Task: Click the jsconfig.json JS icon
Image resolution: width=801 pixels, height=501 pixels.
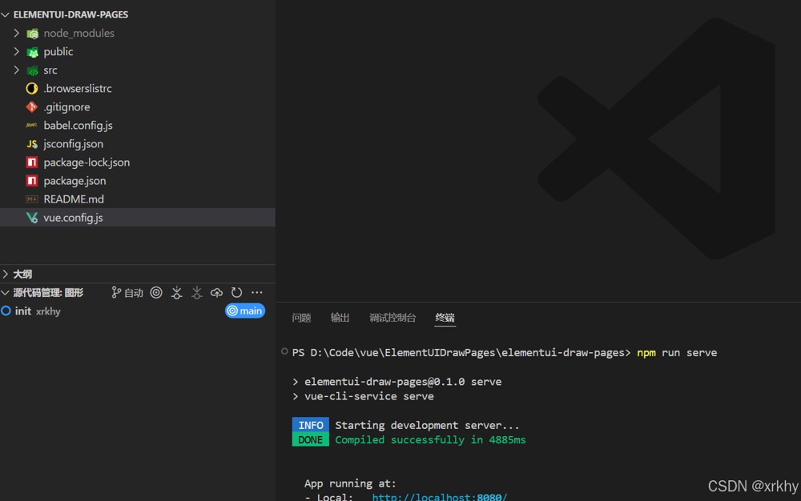Action: [32, 144]
